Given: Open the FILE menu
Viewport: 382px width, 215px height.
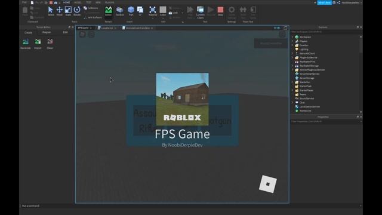Looking at the screenshot, I should (24, 2).
